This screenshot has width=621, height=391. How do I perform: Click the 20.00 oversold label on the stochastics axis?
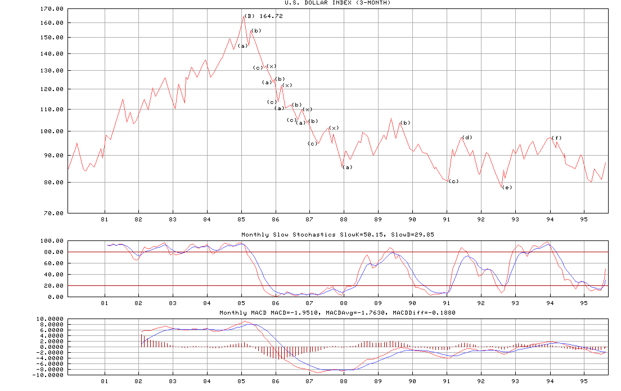pos(54,286)
